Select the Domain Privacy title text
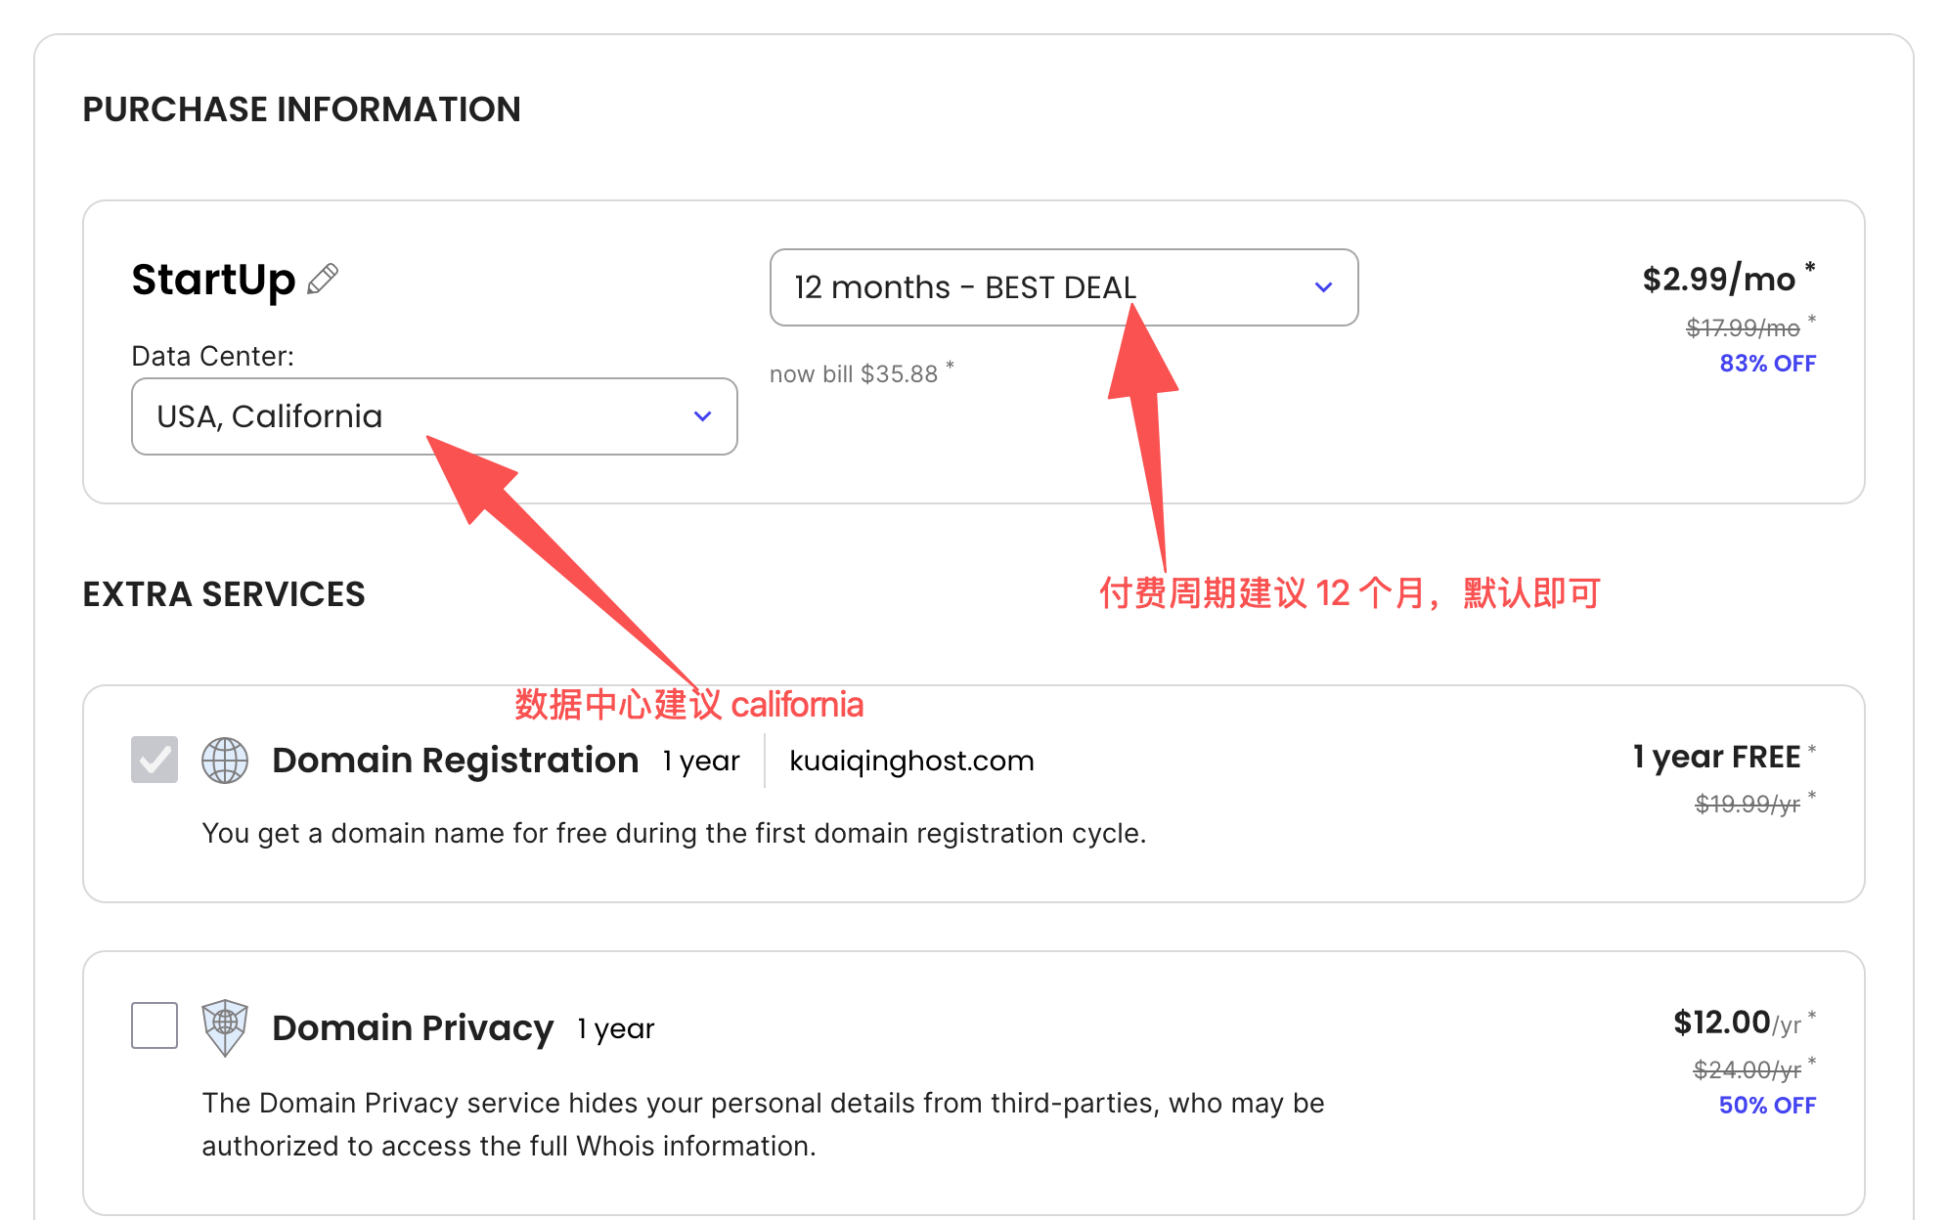This screenshot has height=1220, width=1948. coord(413,1028)
